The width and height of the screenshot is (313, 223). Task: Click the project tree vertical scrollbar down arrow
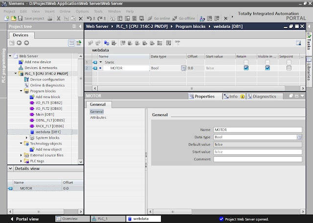pyautogui.click(x=81, y=162)
